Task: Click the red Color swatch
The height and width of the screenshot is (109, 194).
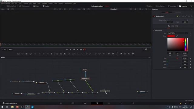Action: [171, 36]
